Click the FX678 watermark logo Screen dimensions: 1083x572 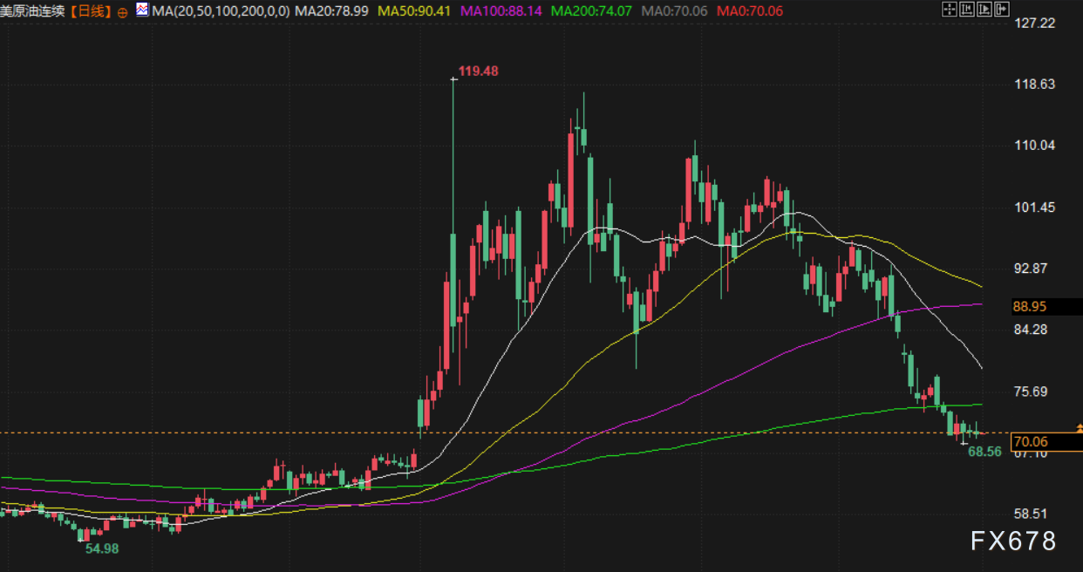(x=1013, y=541)
